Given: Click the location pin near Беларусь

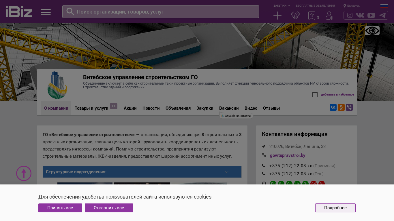Looking at the screenshot, I should coord(345,6).
